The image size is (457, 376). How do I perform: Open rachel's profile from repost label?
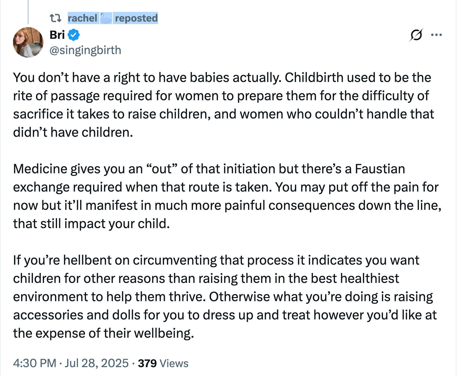coord(82,18)
